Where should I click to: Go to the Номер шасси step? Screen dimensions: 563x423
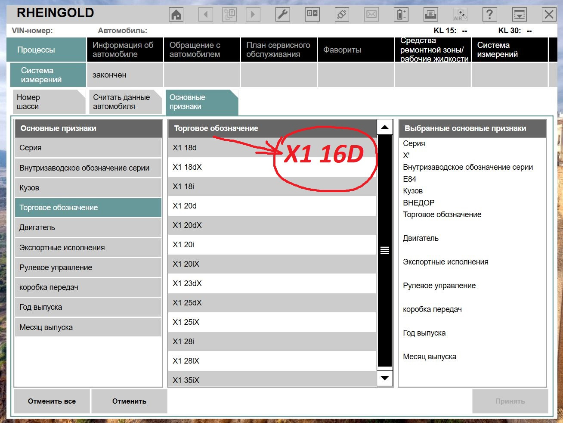[49, 102]
